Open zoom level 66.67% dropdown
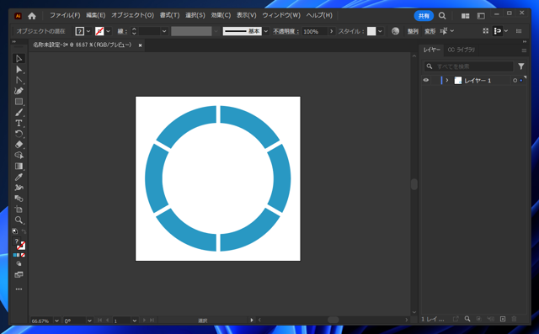Image resolution: width=539 pixels, height=334 pixels. (x=56, y=321)
